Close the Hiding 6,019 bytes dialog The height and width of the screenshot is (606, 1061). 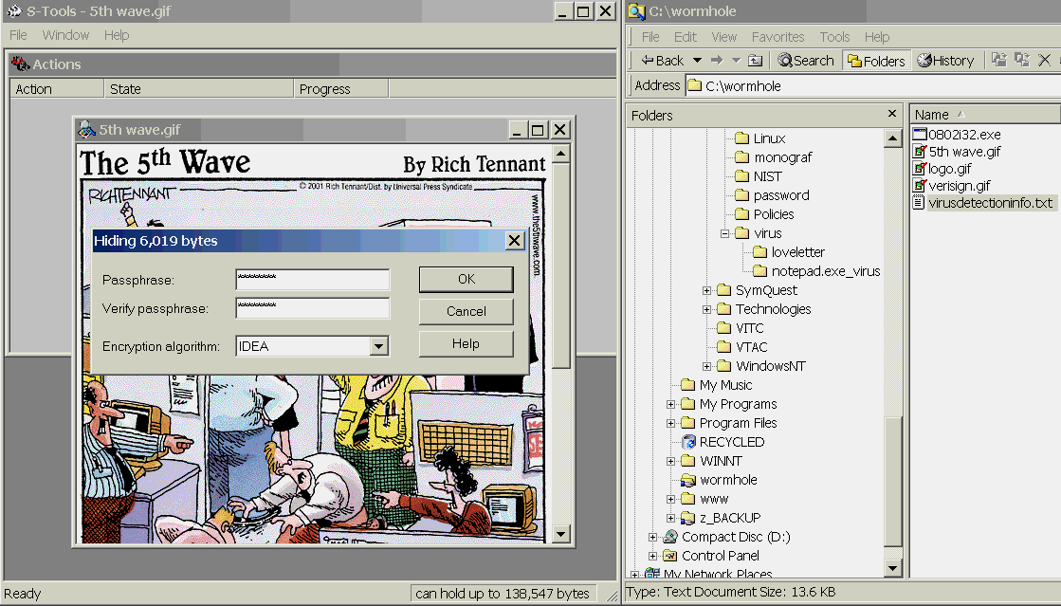[514, 240]
